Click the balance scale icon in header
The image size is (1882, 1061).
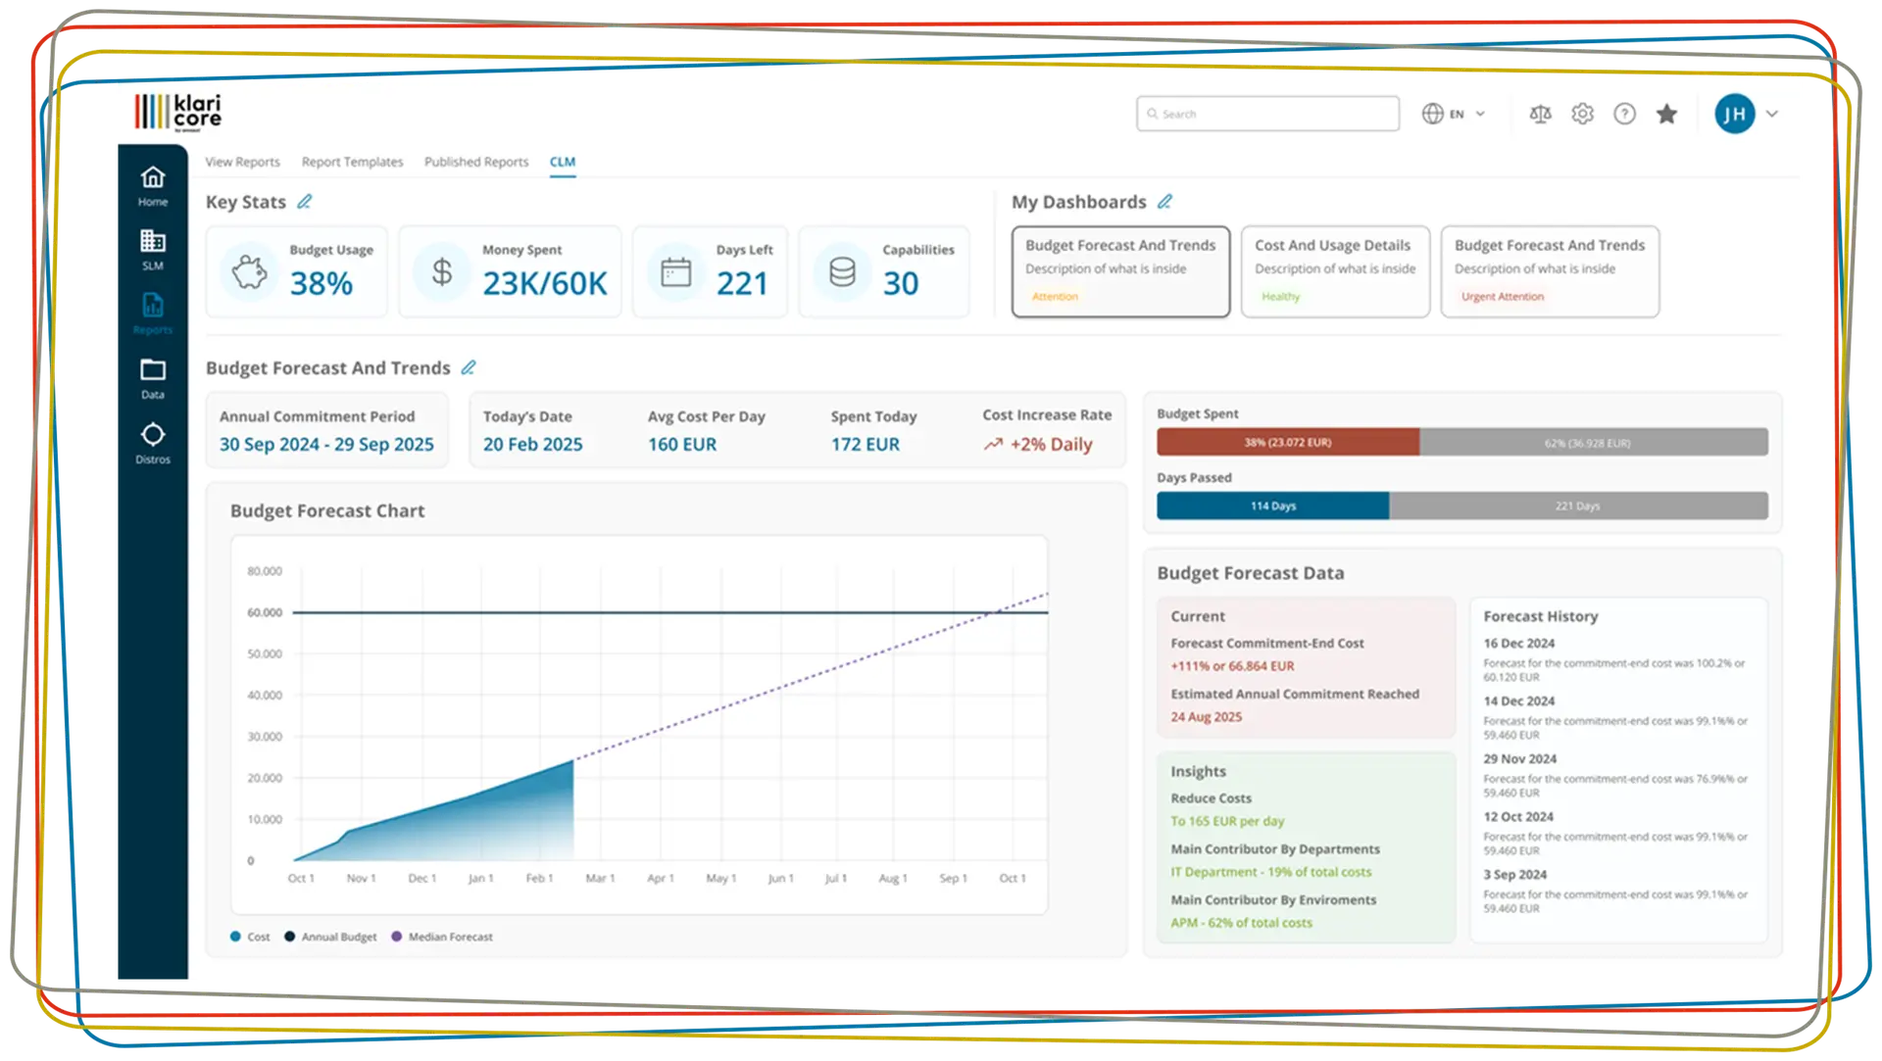coord(1540,114)
